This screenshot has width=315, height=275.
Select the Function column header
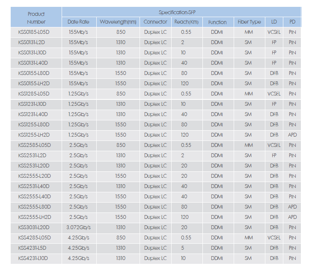[x=217, y=22]
